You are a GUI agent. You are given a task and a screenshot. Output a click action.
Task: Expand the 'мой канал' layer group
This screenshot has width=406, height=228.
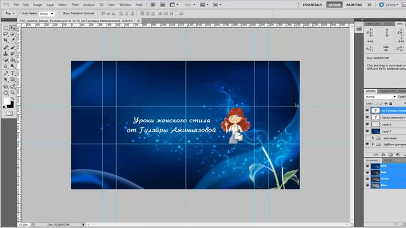coord(373,138)
